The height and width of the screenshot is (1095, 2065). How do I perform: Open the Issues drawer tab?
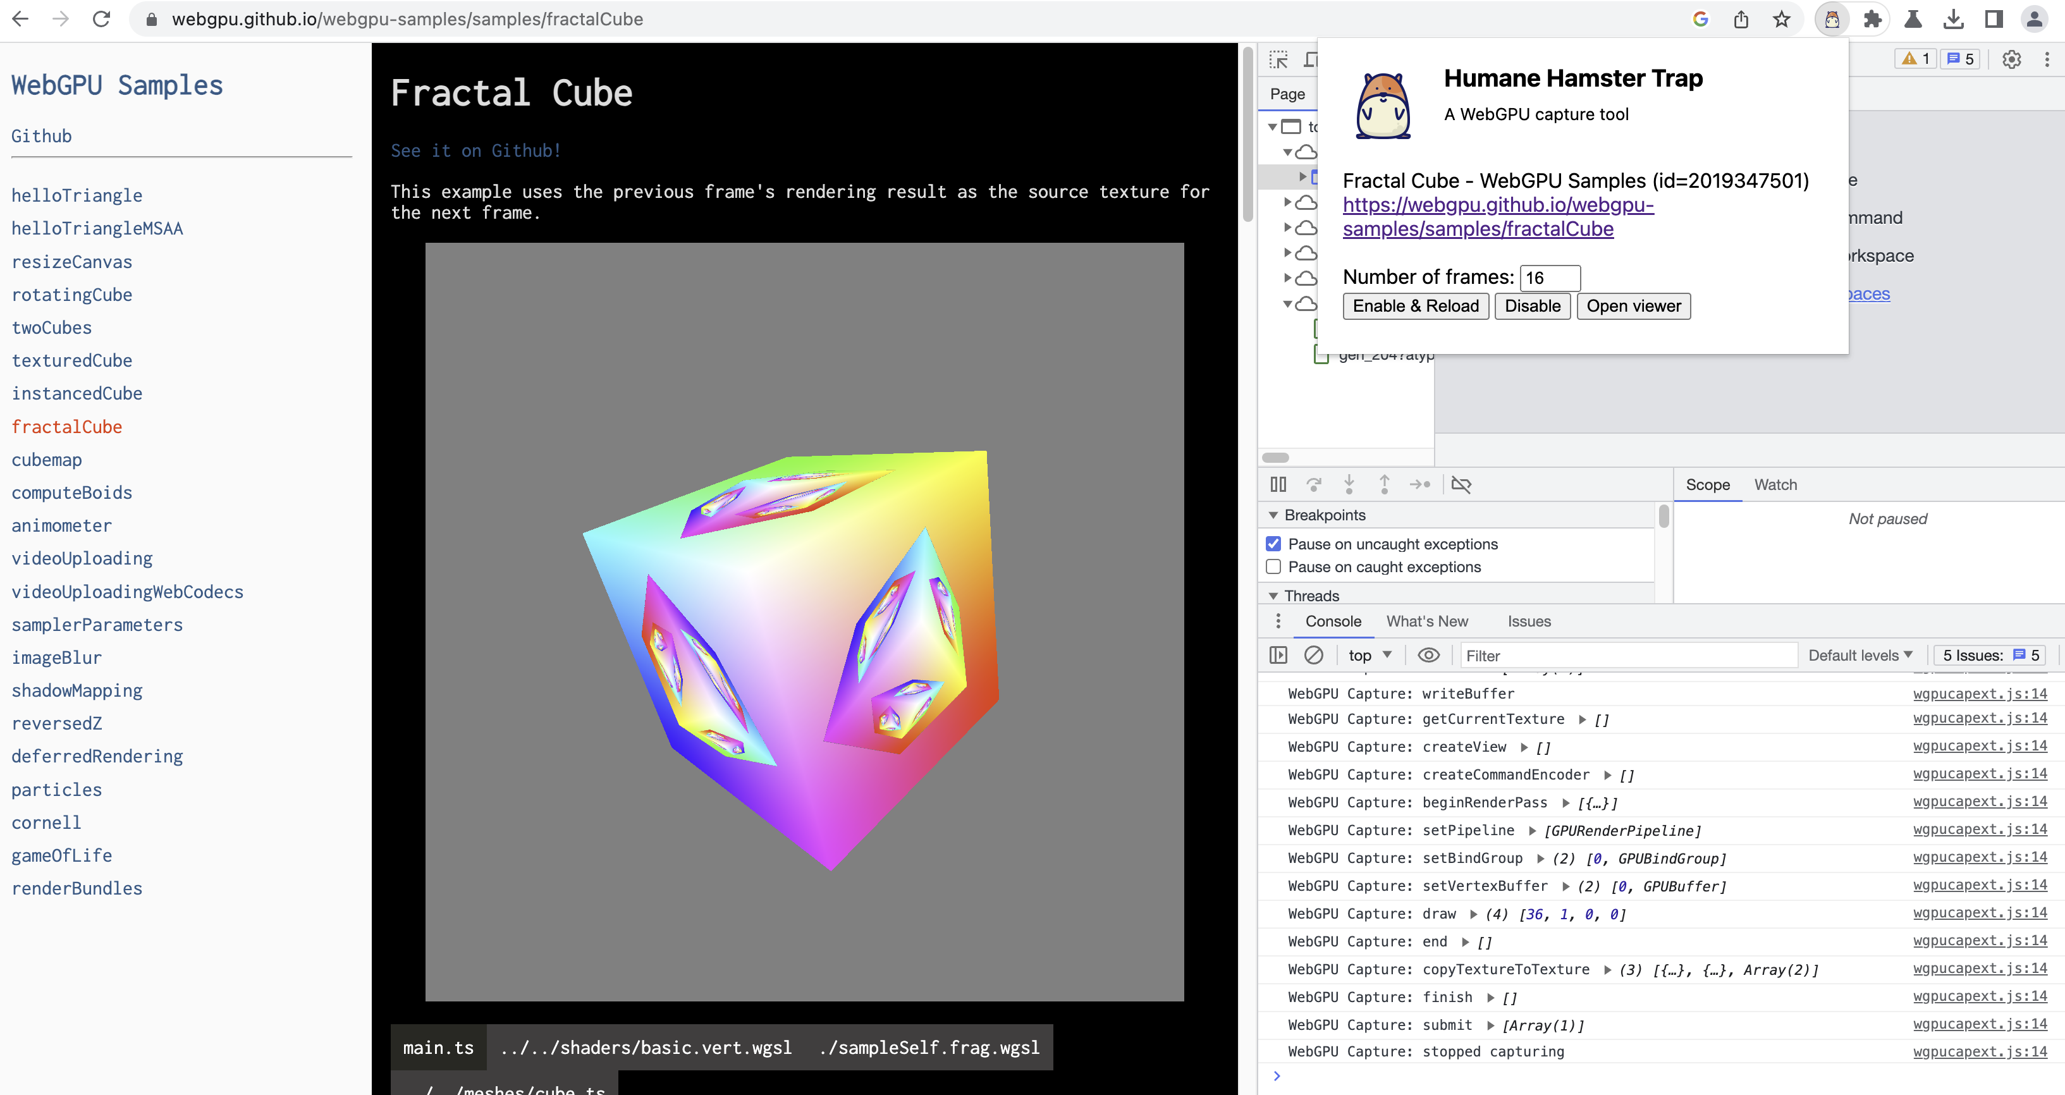(1529, 621)
